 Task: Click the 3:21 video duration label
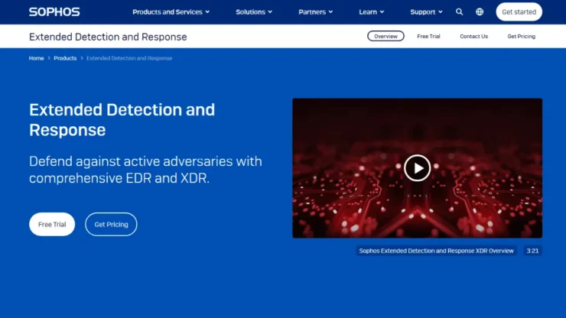coord(532,251)
